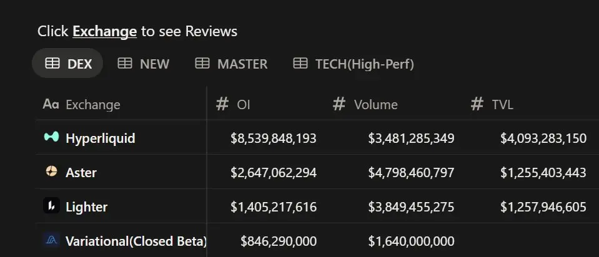Open the TECH(High-Perf) view tab
This screenshot has height=257, width=599.
pyautogui.click(x=354, y=63)
